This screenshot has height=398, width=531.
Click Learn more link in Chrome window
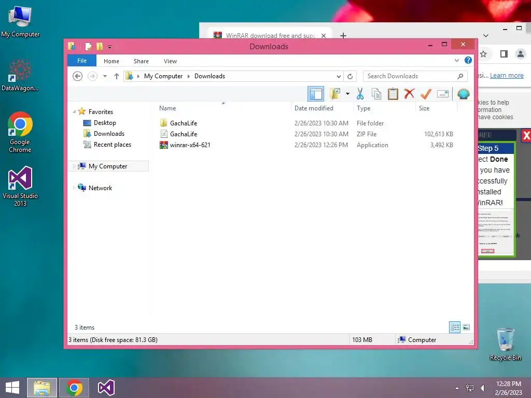coord(507,76)
